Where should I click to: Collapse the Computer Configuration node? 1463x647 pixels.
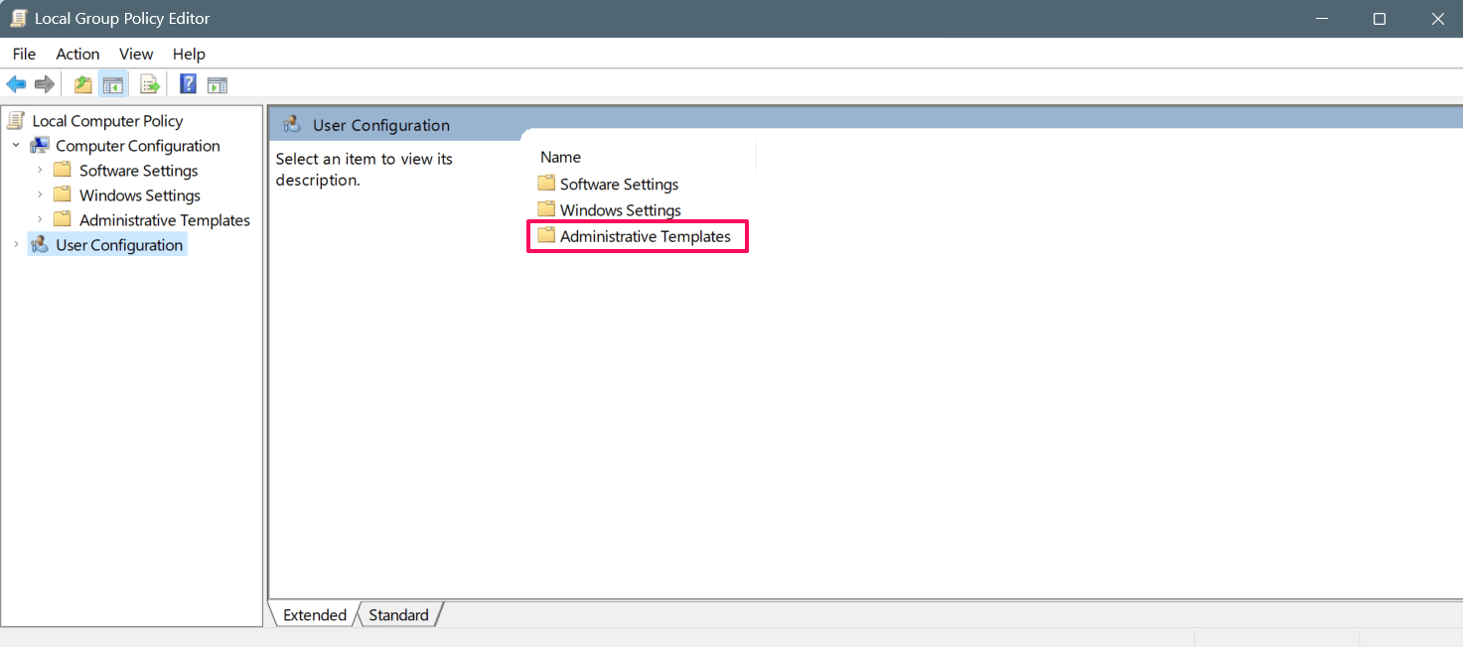[x=16, y=146]
